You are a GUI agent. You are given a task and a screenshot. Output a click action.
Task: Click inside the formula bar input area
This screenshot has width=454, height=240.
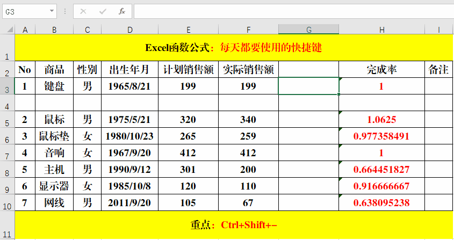pos(293,11)
